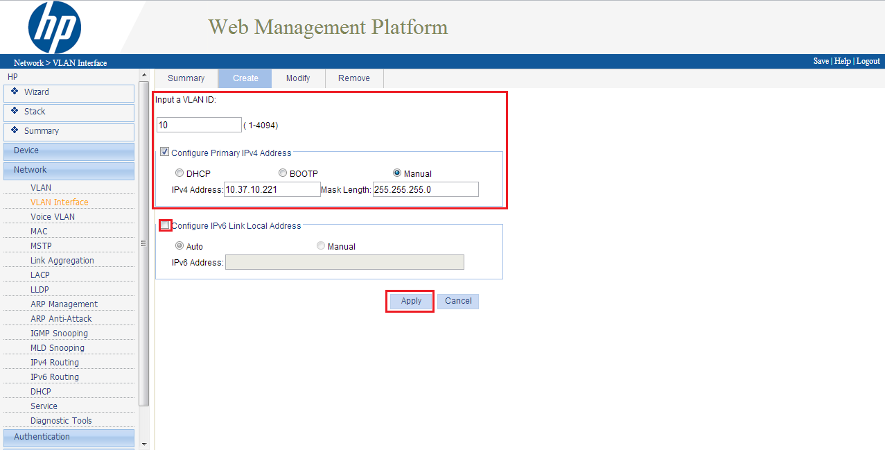Collapse the Network menu section
Image resolution: width=885 pixels, height=450 pixels.
(69, 170)
